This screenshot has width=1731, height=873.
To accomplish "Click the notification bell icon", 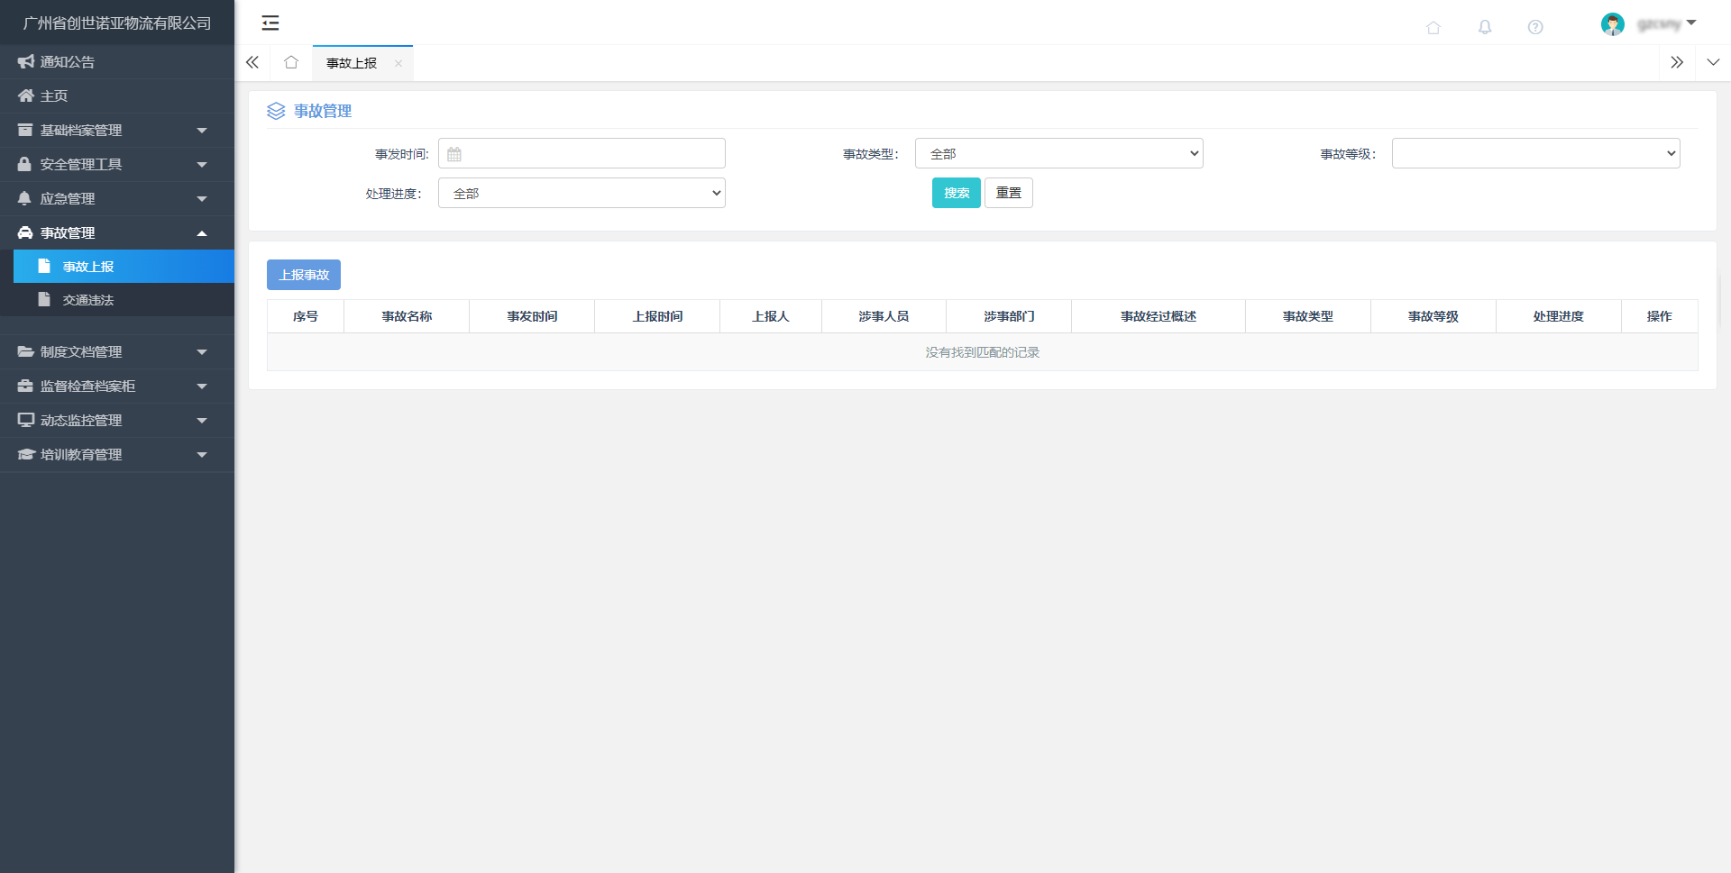I will tap(1484, 27).
